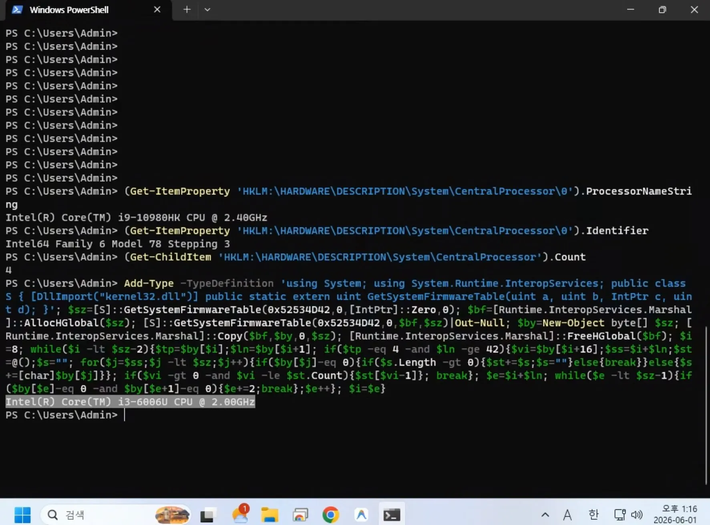The width and height of the screenshot is (710, 525).
Task: Open the weather widget with notification badge
Action: pos(240,515)
